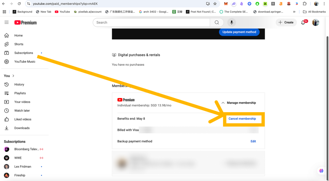
Task: Open the YouTube bookmark
Action: coord(62,12)
